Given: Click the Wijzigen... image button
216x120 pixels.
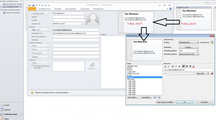Looking at the screenshot, I should coord(189,47).
